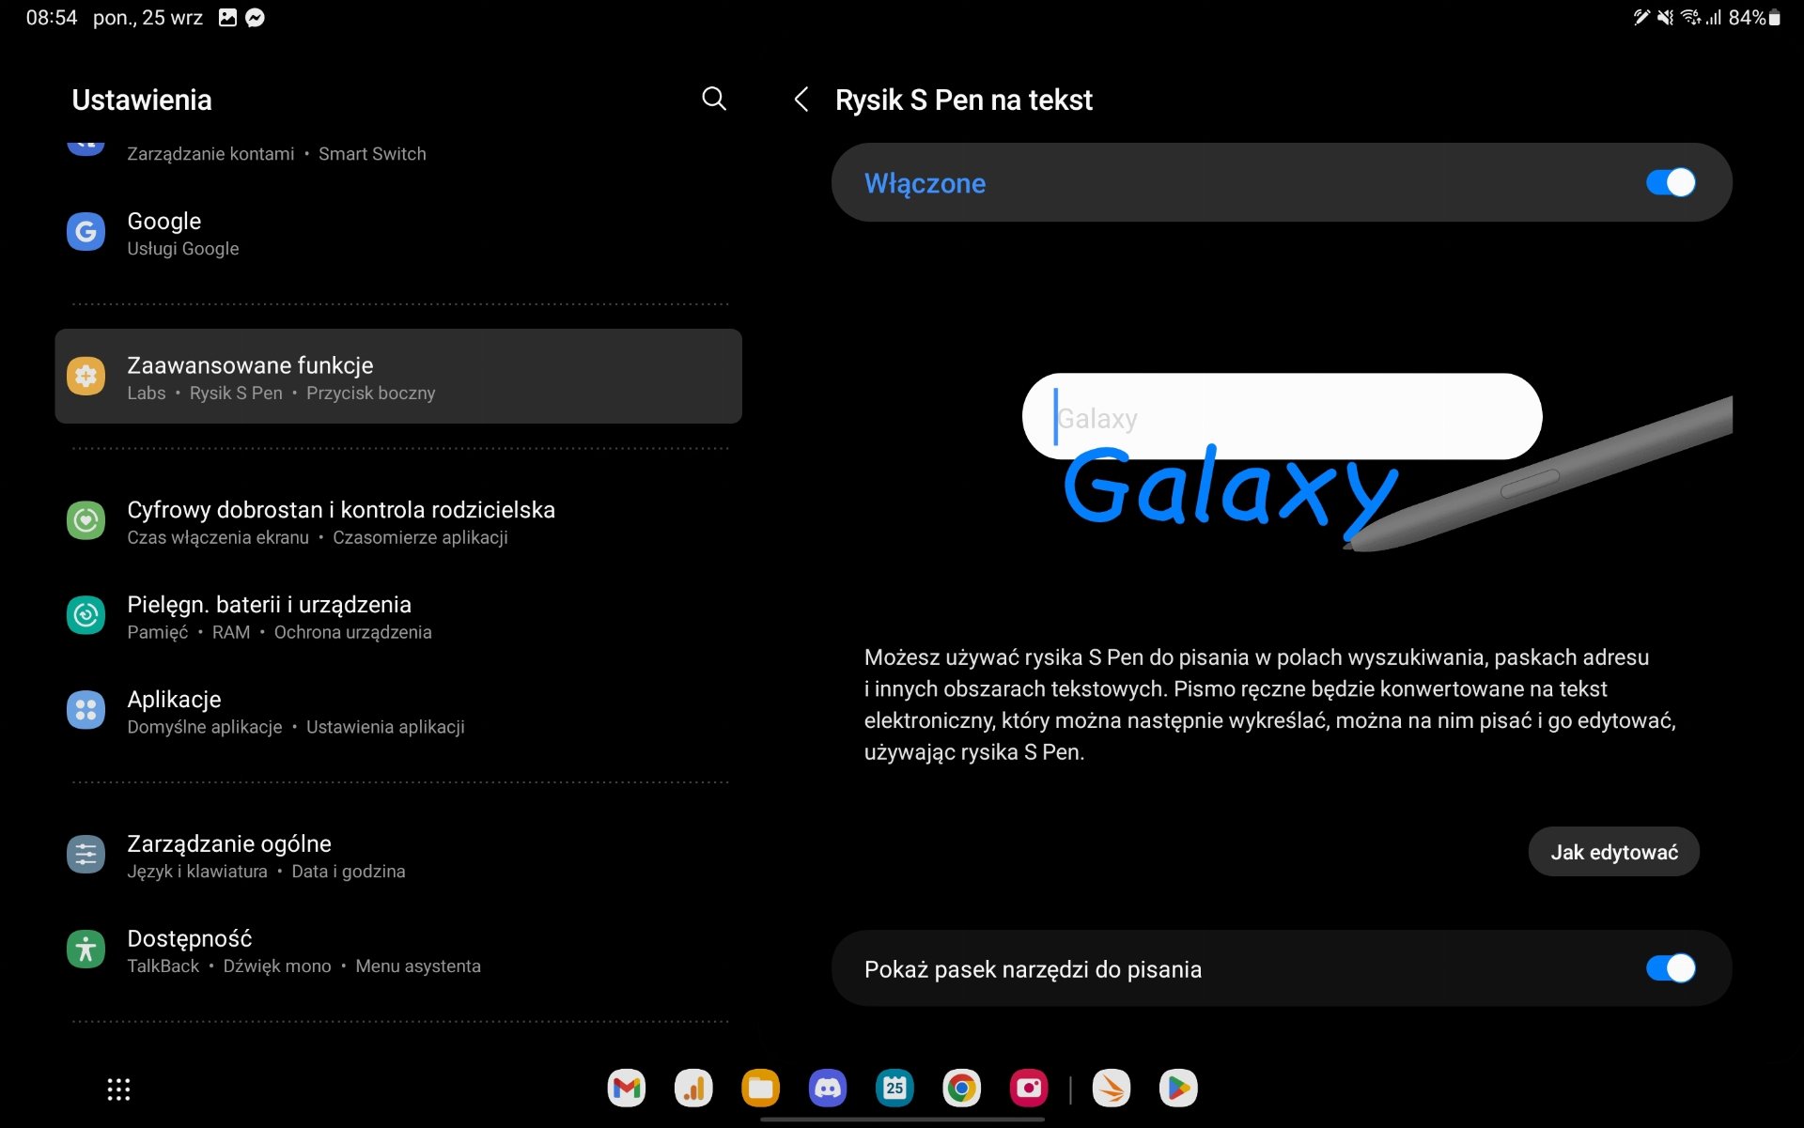
Task: Launch Chrome from the taskbar
Action: [x=961, y=1089]
